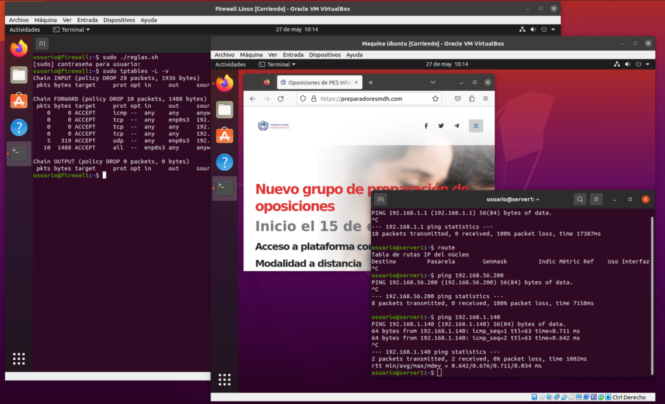This screenshot has width=665, height=404.
Task: Open Ayuda menu in Maquina Ubuntu window
Action: point(354,55)
